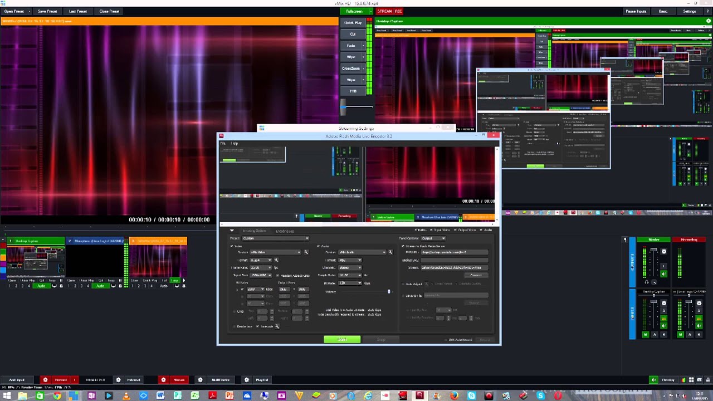Open audio device settings wrench in Flash Encoder
Image resolution: width=713 pixels, height=401 pixels.
(390, 252)
